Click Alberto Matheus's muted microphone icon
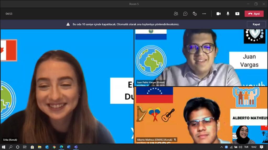The image size is (268, 150). pos(175,140)
